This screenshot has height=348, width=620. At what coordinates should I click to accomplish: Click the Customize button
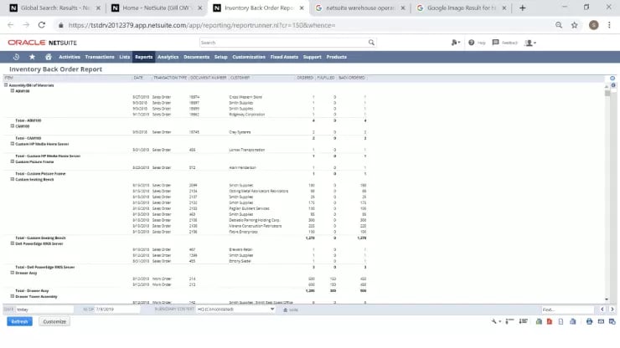(x=54, y=321)
